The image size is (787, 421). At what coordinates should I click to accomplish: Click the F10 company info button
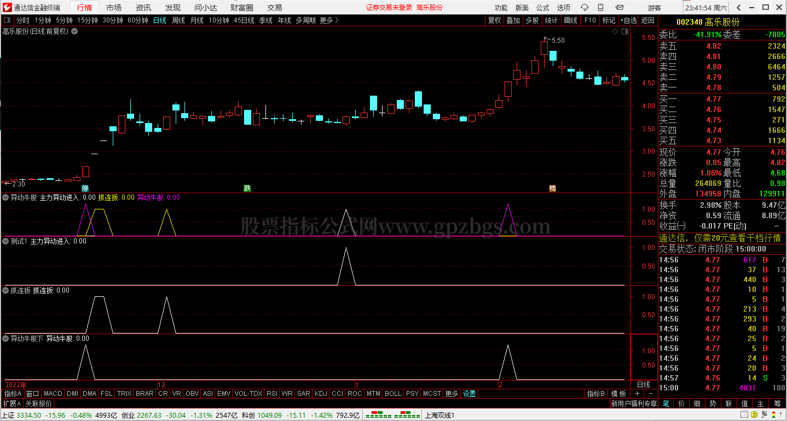590,20
